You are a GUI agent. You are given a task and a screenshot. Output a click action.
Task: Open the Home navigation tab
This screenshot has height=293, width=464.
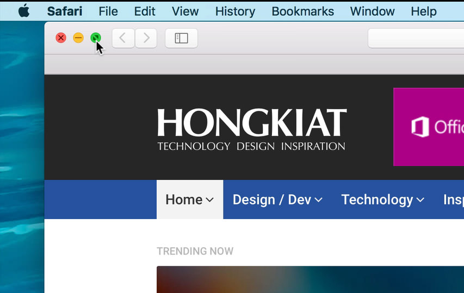pos(190,200)
